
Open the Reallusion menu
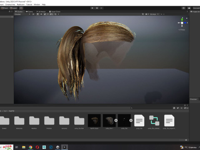click(21, 5)
